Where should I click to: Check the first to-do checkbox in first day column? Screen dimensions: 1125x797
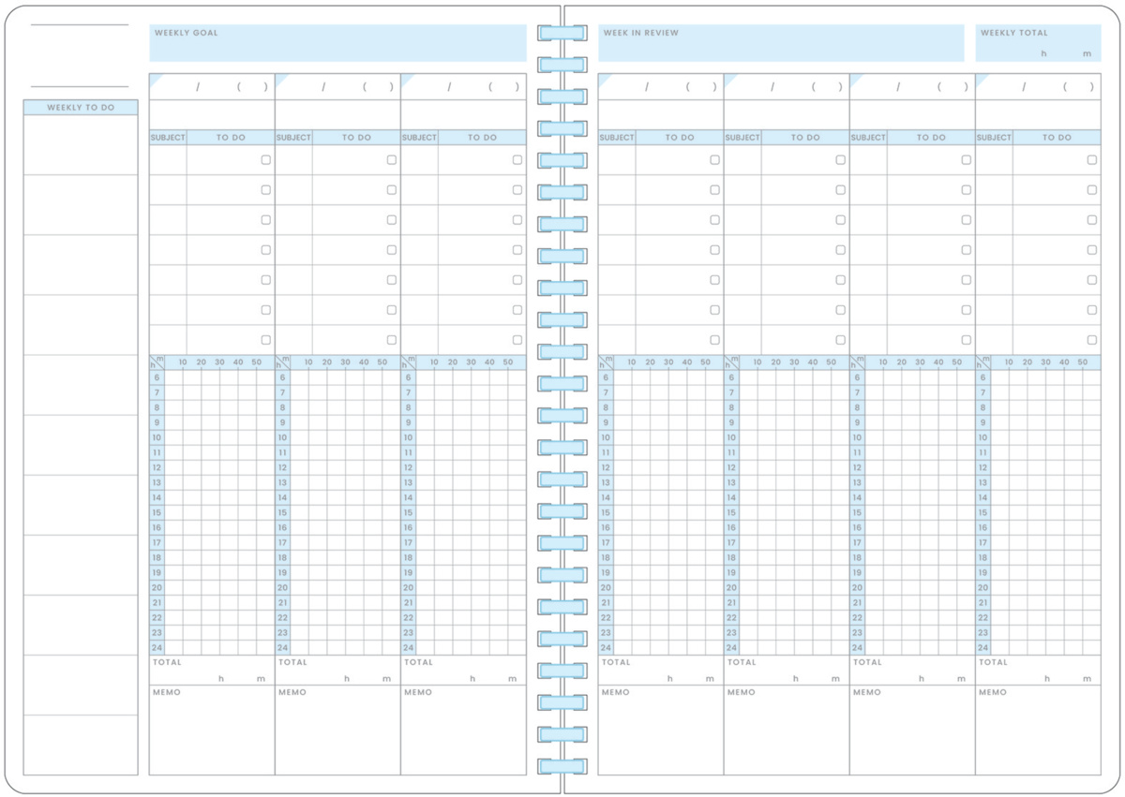(265, 160)
